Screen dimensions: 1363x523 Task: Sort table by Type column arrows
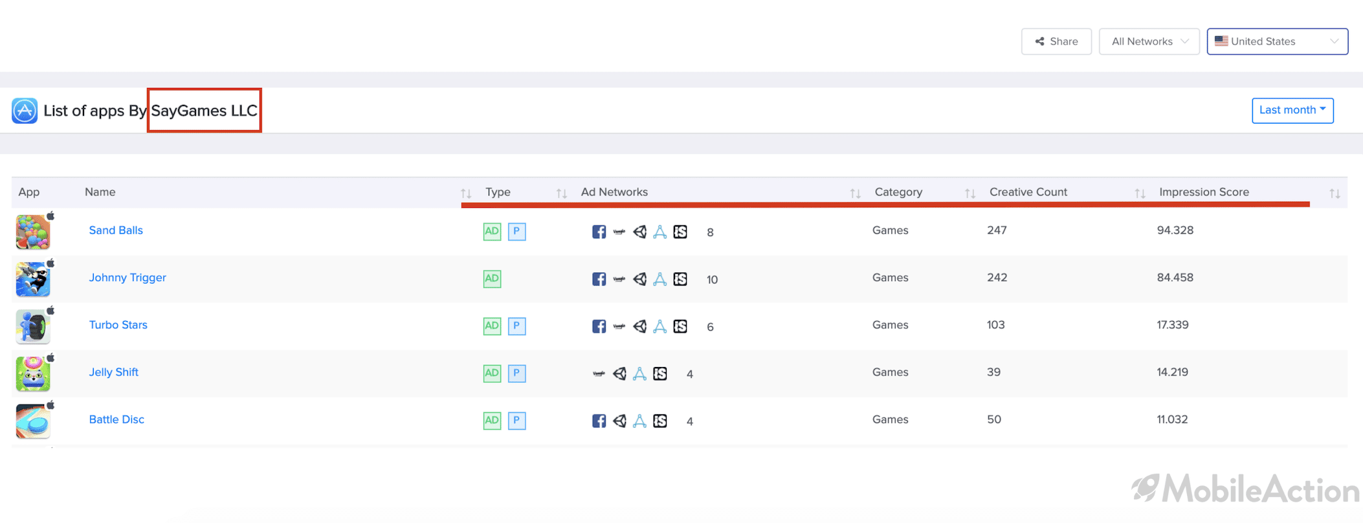tap(561, 193)
